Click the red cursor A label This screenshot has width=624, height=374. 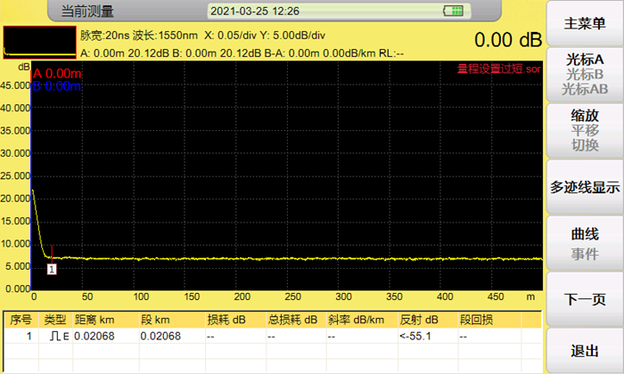click(52, 73)
